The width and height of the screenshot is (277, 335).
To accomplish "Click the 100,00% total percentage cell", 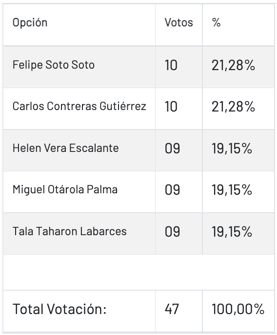I will click(238, 309).
